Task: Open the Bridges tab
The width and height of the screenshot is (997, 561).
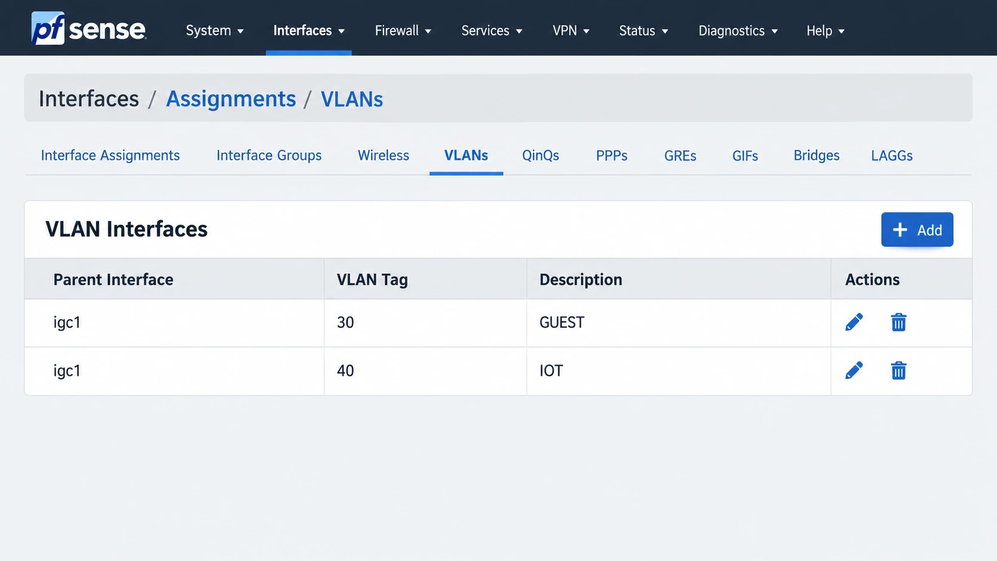Action: [x=816, y=156]
